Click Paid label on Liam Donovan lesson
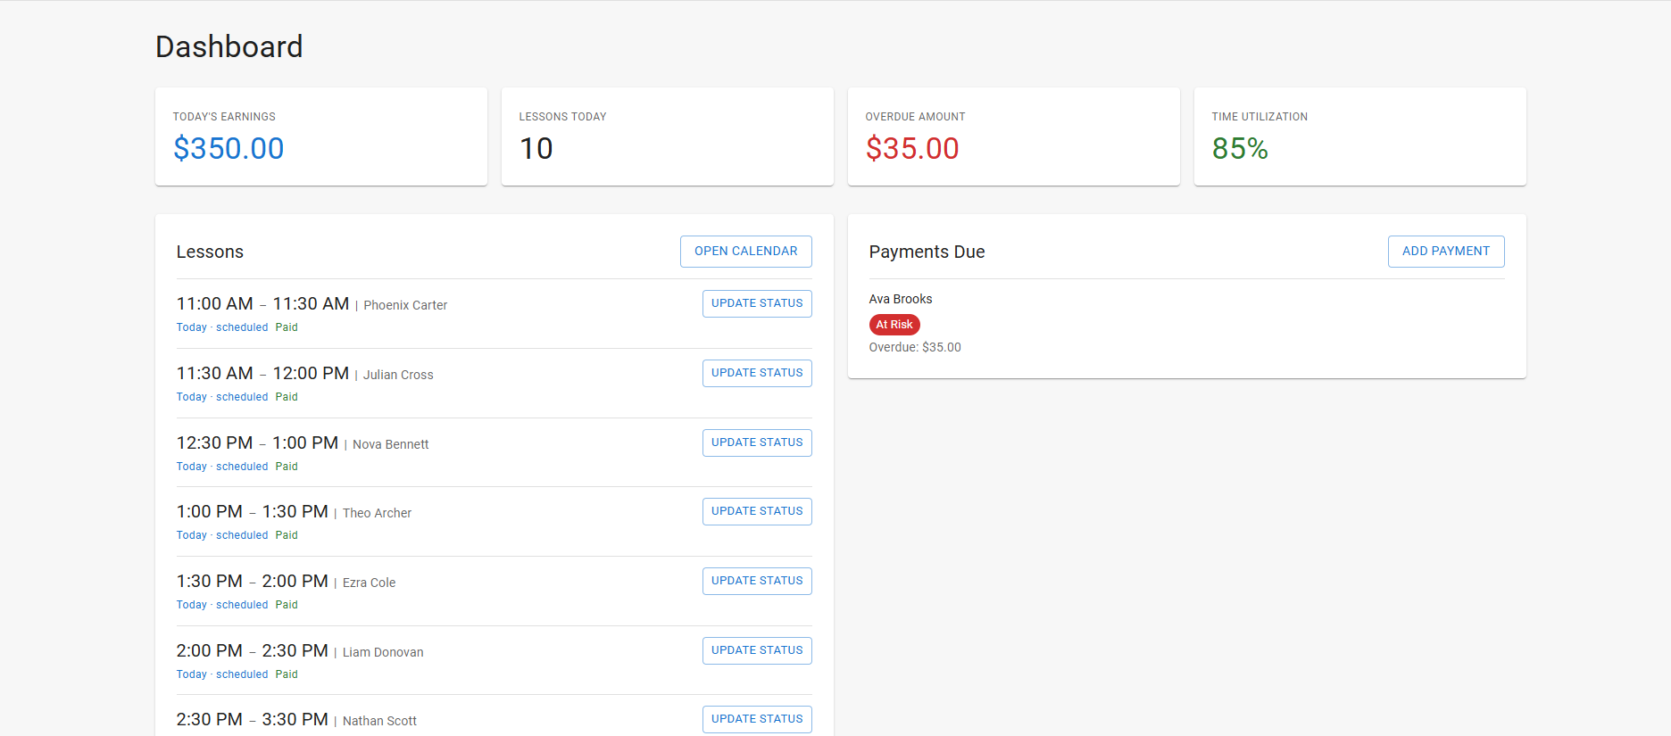The image size is (1671, 736). [x=287, y=674]
